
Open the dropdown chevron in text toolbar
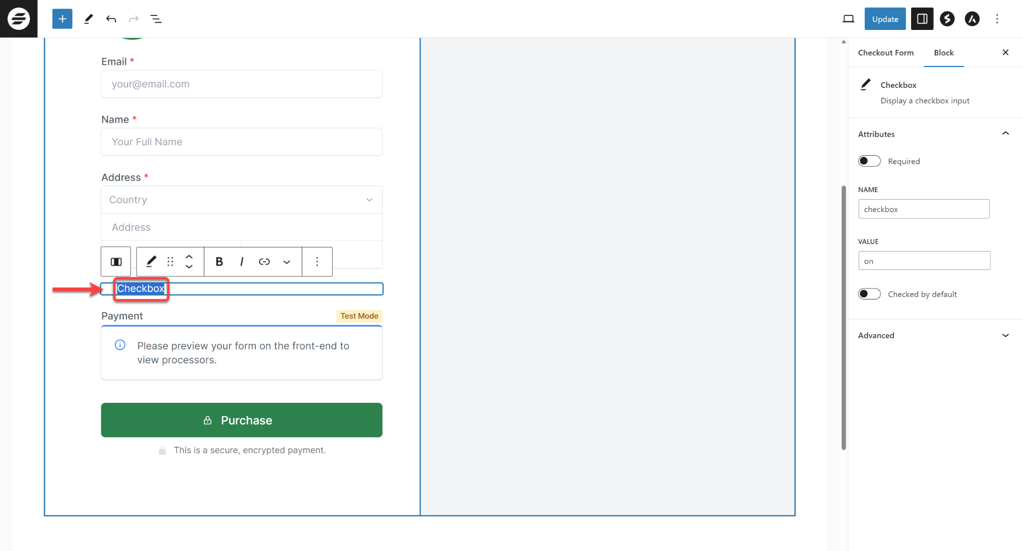[x=286, y=261]
